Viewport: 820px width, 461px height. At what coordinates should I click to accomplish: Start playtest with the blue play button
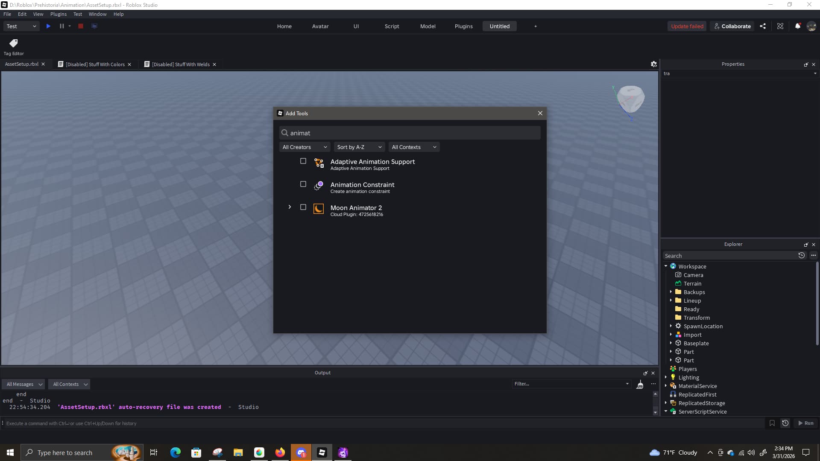click(48, 26)
